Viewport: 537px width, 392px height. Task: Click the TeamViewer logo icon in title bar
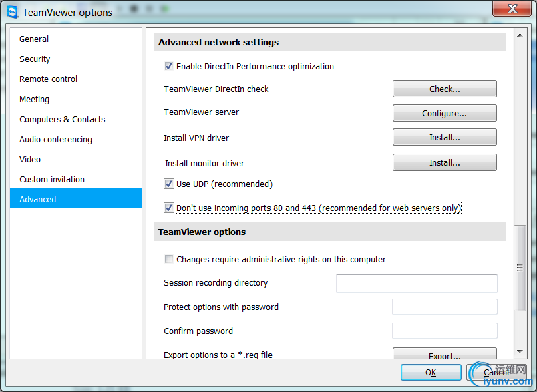tap(11, 11)
